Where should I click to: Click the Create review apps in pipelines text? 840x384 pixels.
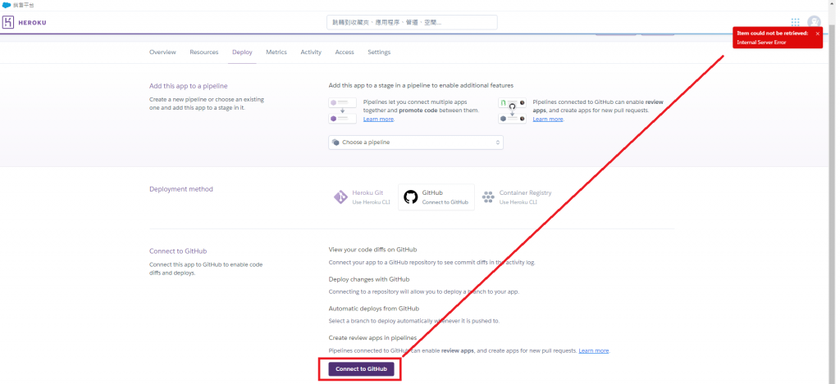(372, 337)
